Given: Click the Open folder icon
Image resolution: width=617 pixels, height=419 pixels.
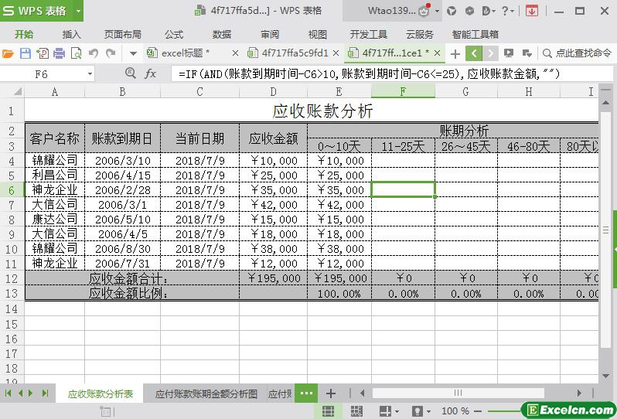Looking at the screenshot, I should (9, 53).
